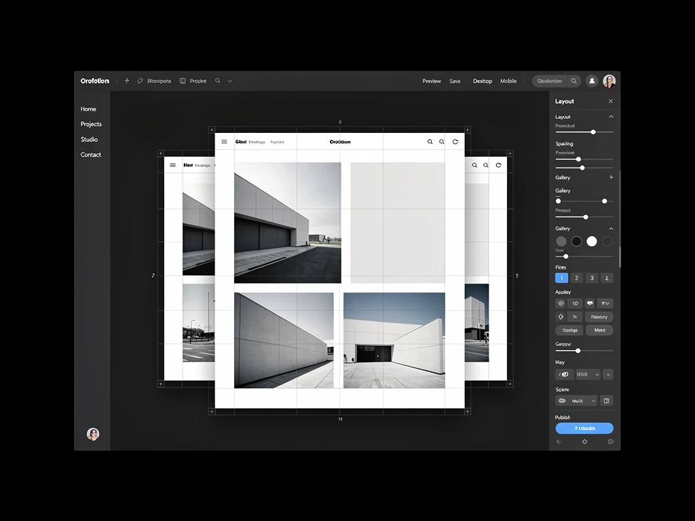This screenshot has width=695, height=521.
Task: Toggle the percent button
Action: pyautogui.click(x=576, y=317)
